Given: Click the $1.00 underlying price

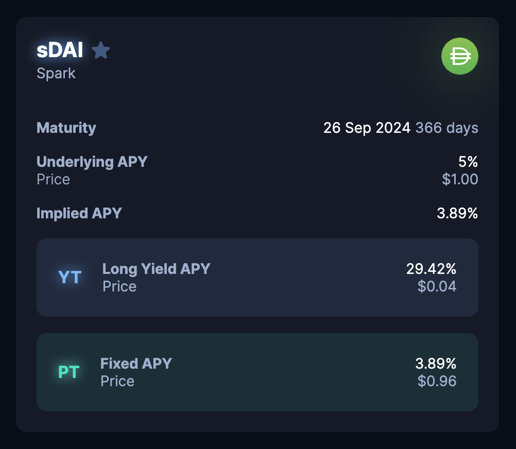Looking at the screenshot, I should point(460,179).
